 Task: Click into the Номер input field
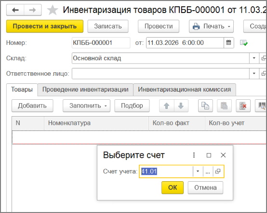101,42
